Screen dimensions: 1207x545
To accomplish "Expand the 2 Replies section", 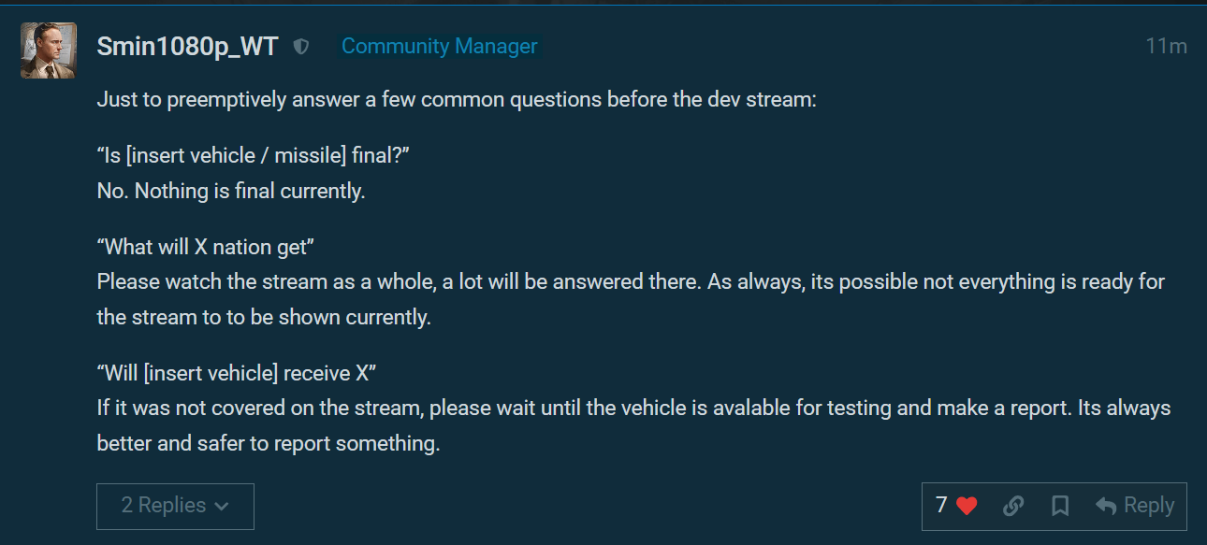I will coord(164,506).
